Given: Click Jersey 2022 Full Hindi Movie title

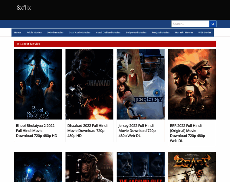Looking at the screenshot, I should pos(137,131).
